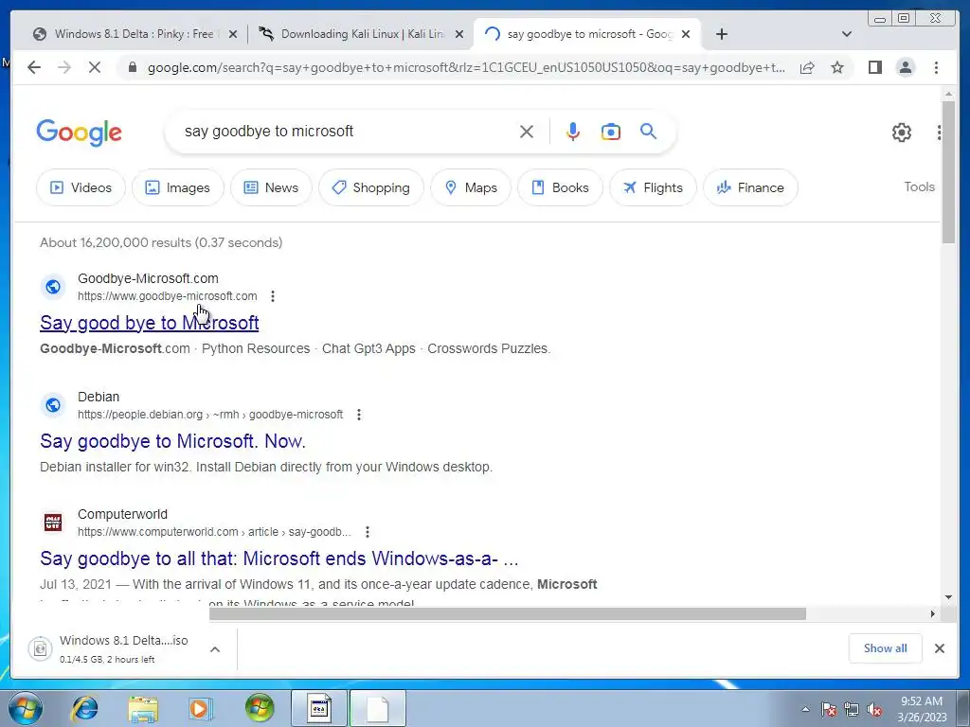This screenshot has width=970, height=727.
Task: Click Goodbye-Microsoft.com site globe icon
Action: tap(53, 286)
